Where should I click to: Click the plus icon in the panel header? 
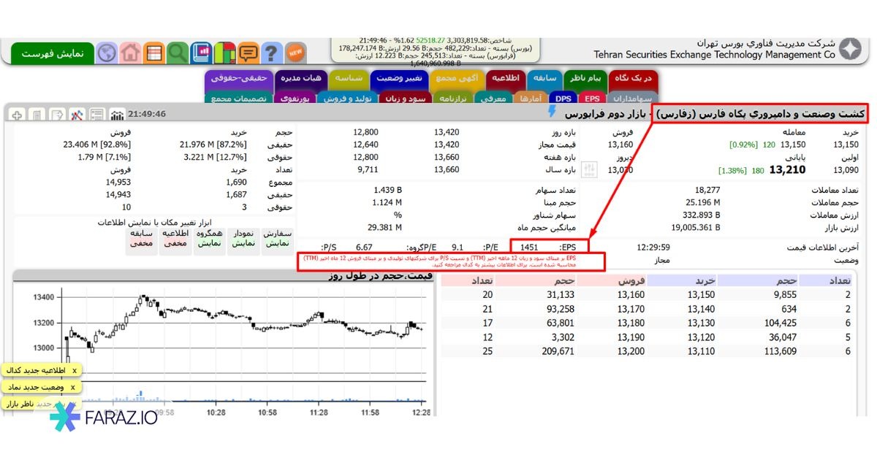click(17, 115)
